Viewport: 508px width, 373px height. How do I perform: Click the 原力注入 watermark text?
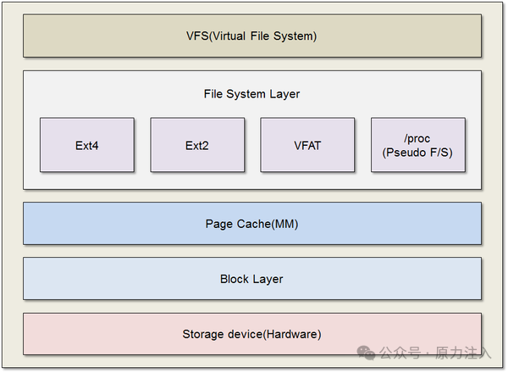463,353
